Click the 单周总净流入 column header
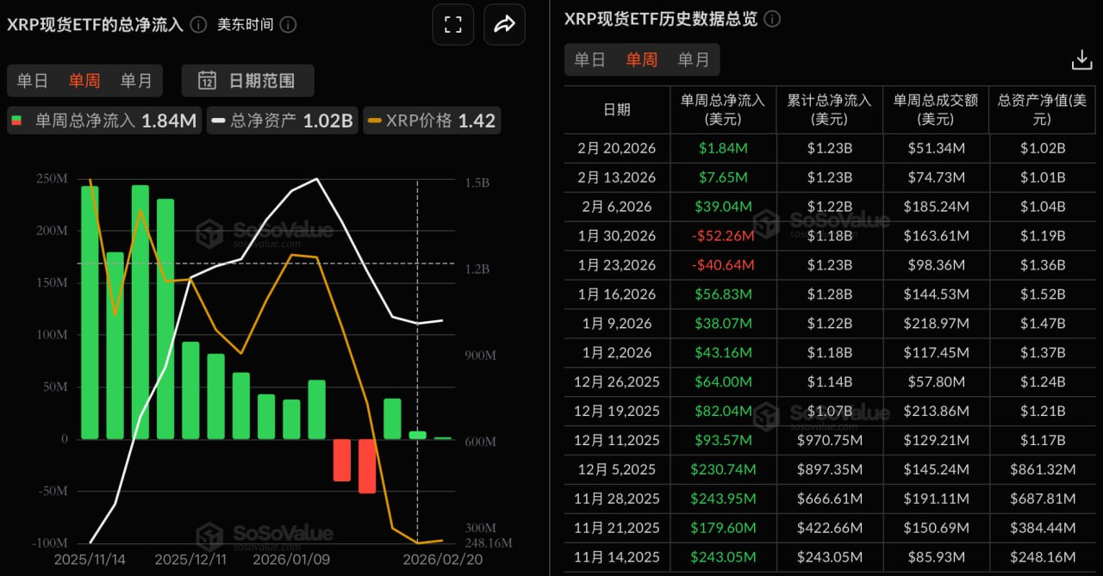This screenshot has width=1103, height=576. tap(723, 109)
